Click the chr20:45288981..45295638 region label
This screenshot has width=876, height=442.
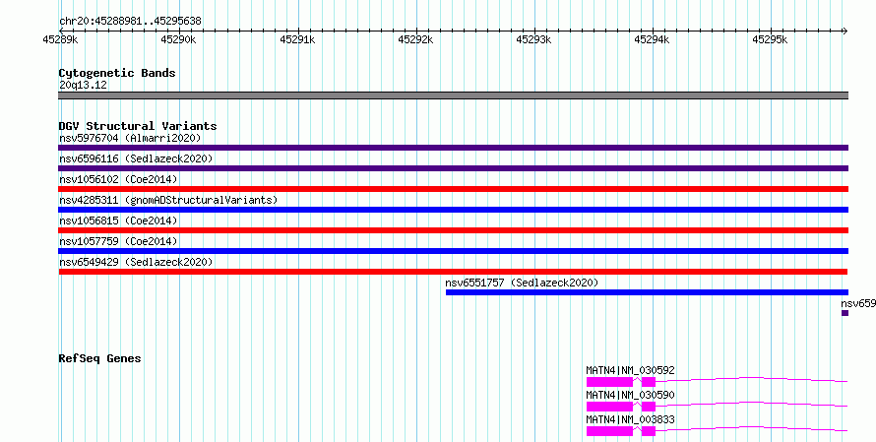[x=130, y=22]
